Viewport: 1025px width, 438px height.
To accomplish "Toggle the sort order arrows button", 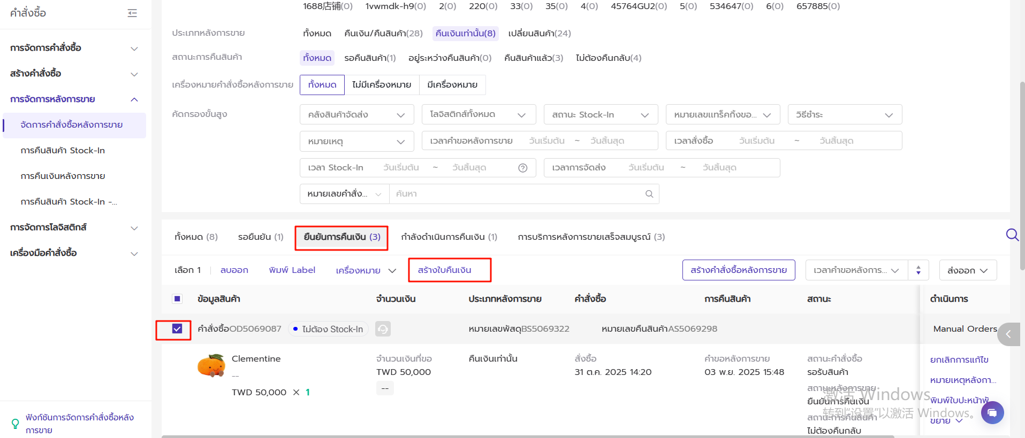I will point(918,270).
